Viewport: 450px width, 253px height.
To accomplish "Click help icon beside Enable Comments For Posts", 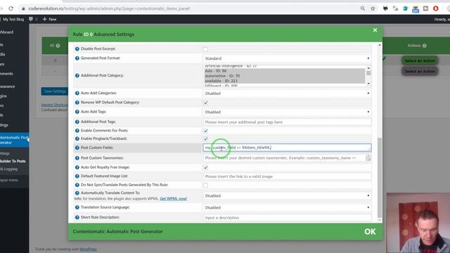I will 77,131.
